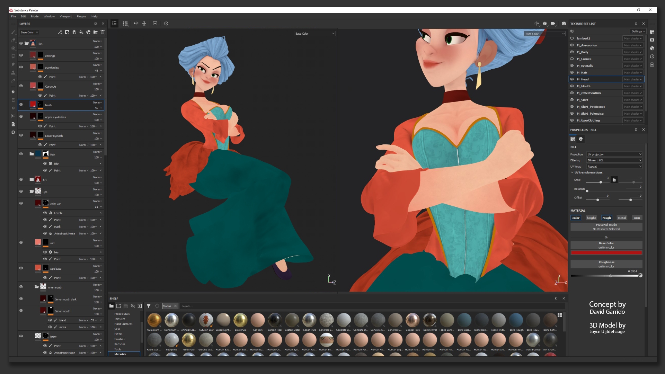Add a smart material layer icon
Viewport: 665px width, 374px height.
[88, 32]
